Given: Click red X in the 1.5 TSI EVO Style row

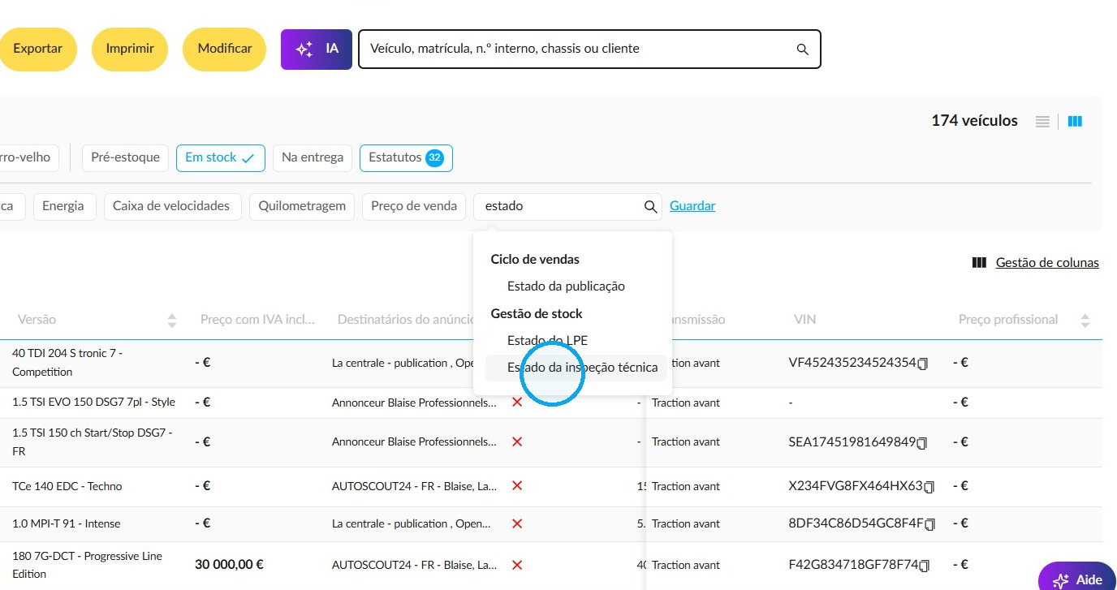Looking at the screenshot, I should (517, 403).
